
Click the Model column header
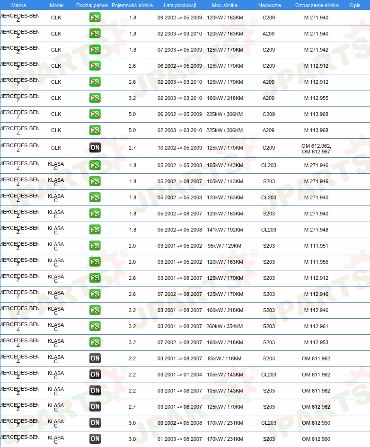click(x=56, y=5)
